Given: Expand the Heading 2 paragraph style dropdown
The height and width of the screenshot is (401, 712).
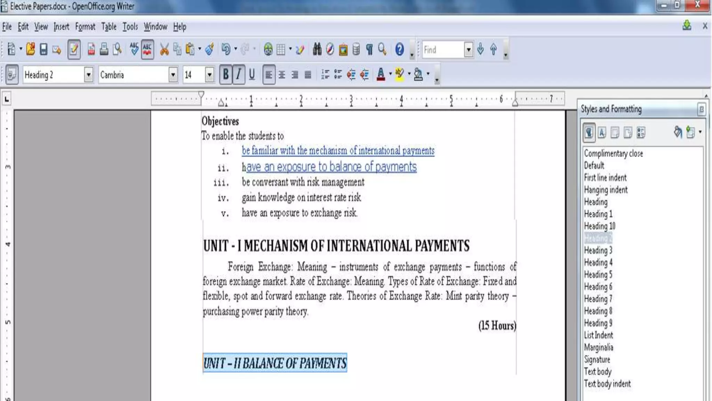Looking at the screenshot, I should tap(88, 75).
